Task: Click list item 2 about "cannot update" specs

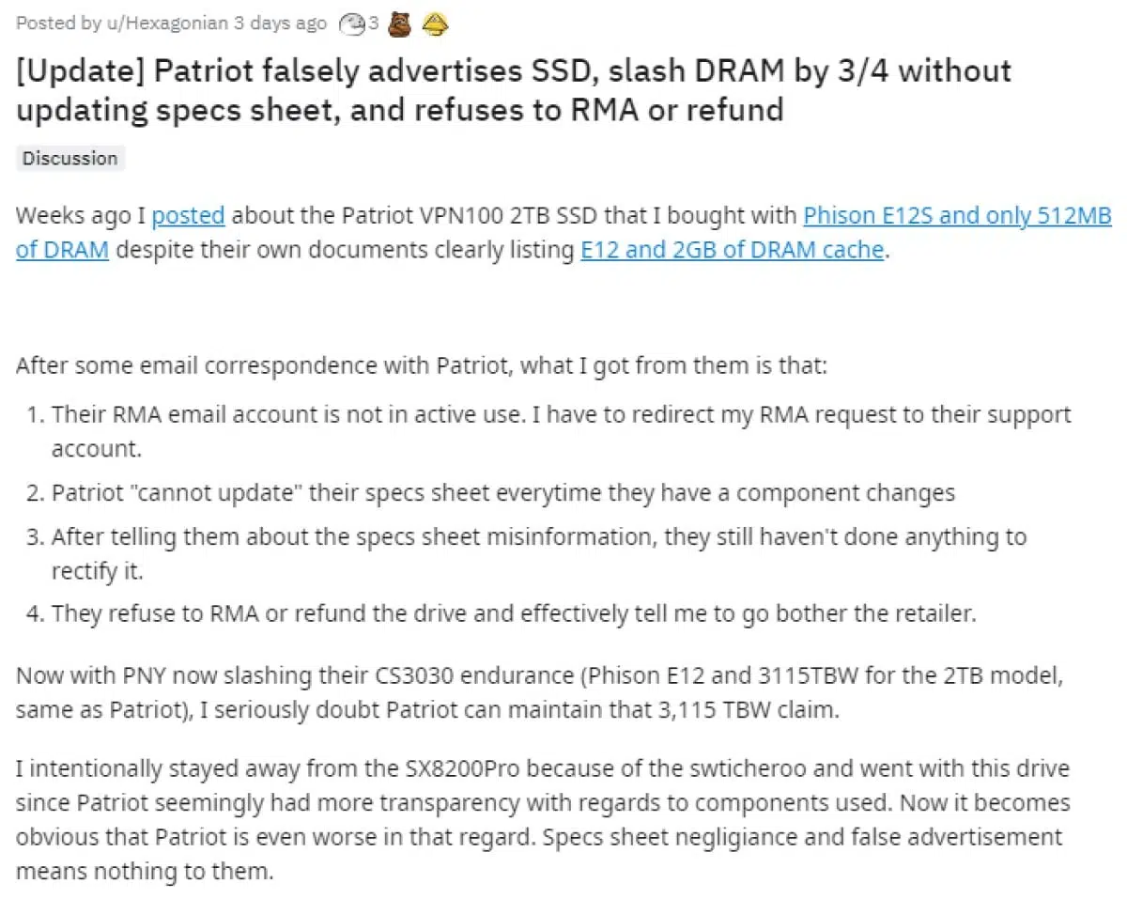Action: coord(502,491)
